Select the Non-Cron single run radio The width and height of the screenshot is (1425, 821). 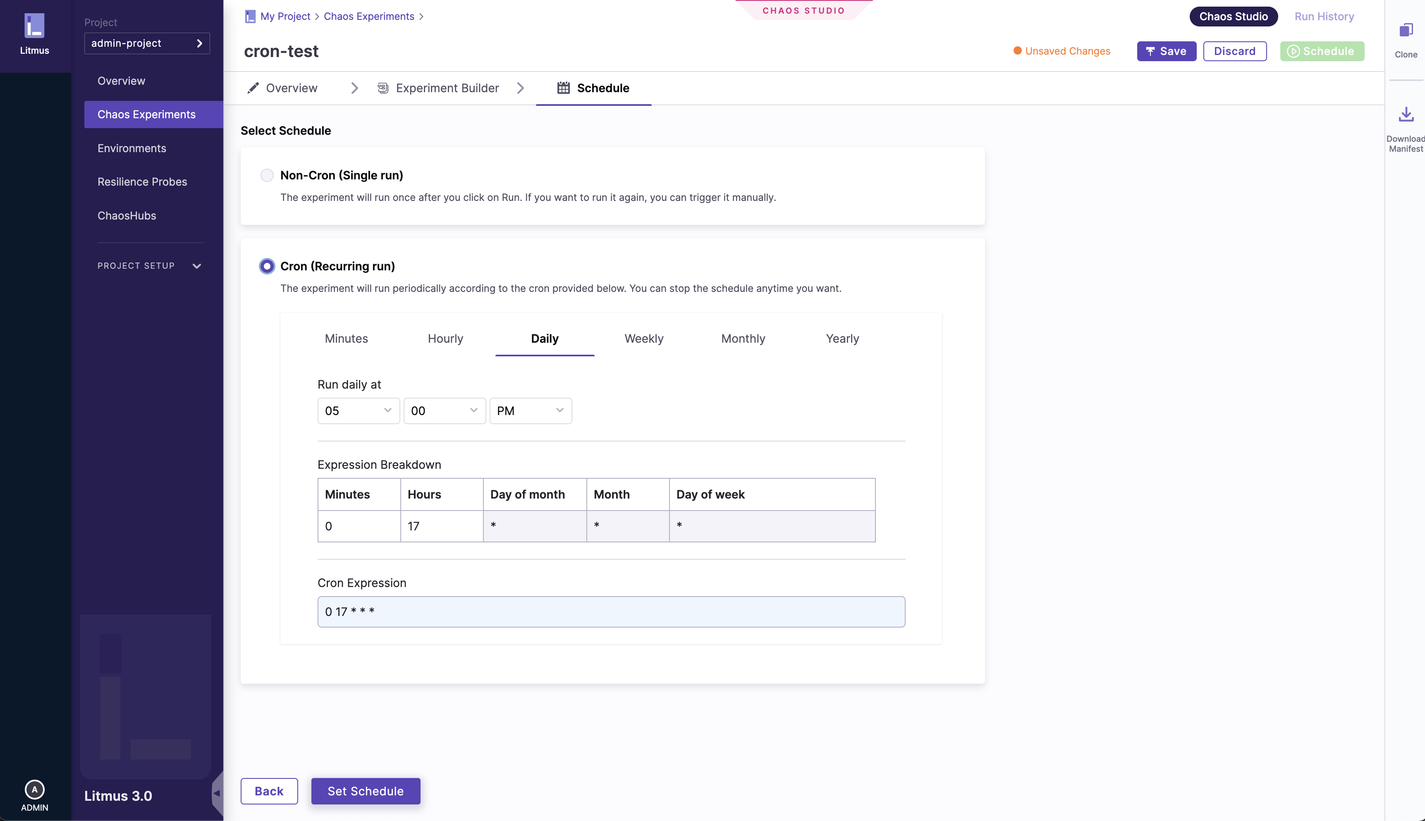click(x=267, y=175)
